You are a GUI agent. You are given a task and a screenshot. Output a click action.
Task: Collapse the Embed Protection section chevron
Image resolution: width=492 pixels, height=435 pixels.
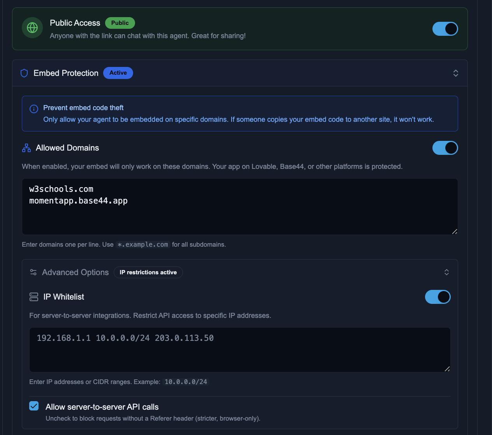[x=455, y=73]
